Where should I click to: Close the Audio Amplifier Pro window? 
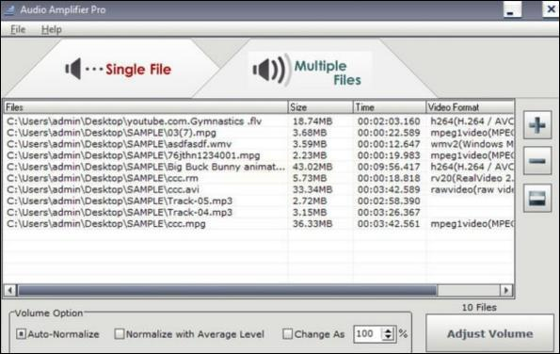(x=551, y=8)
